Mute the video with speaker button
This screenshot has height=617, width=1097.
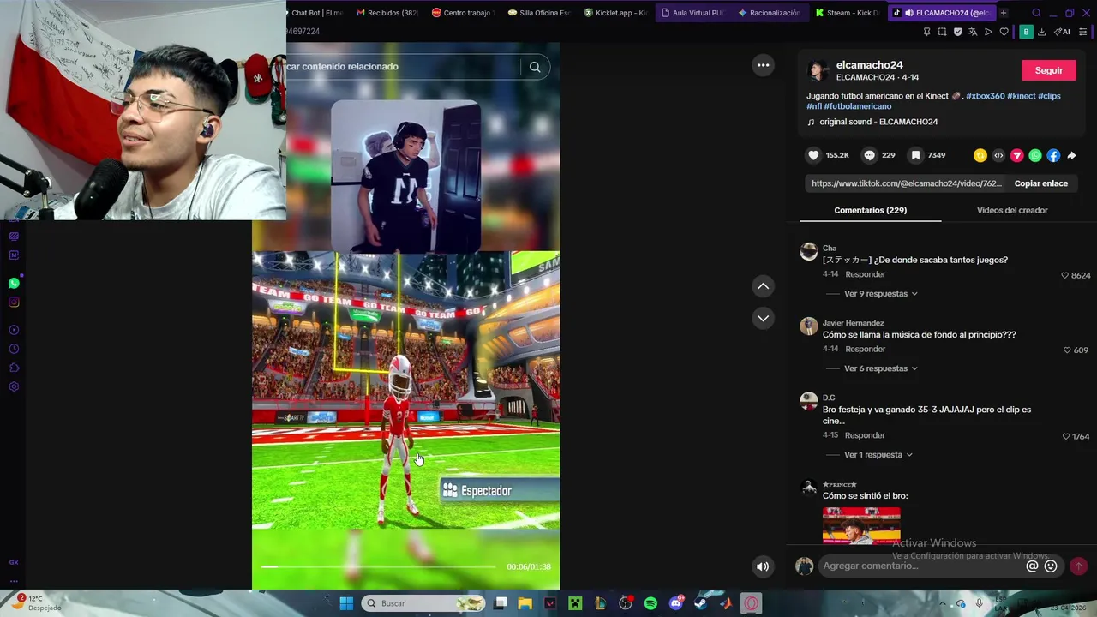[763, 566]
